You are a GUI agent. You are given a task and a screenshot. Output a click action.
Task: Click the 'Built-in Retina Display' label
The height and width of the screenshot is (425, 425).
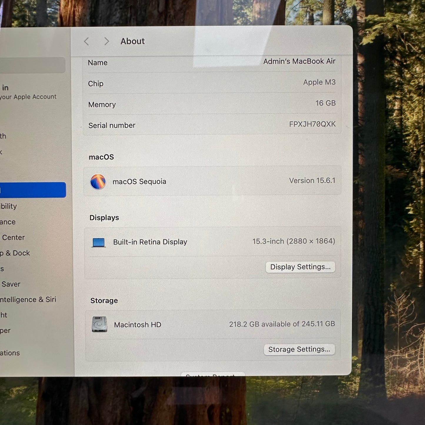[150, 242]
